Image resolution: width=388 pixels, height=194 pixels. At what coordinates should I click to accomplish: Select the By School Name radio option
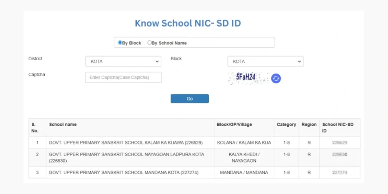[149, 42]
